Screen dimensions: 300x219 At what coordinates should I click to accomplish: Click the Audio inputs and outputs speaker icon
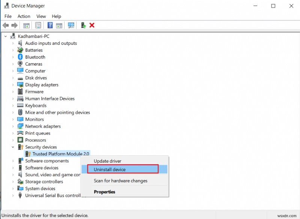(20, 43)
